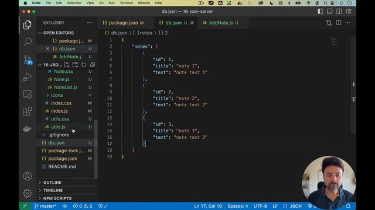Open macOS Spotlight search icon
The width and height of the screenshot is (375, 210).
[x=325, y=3]
